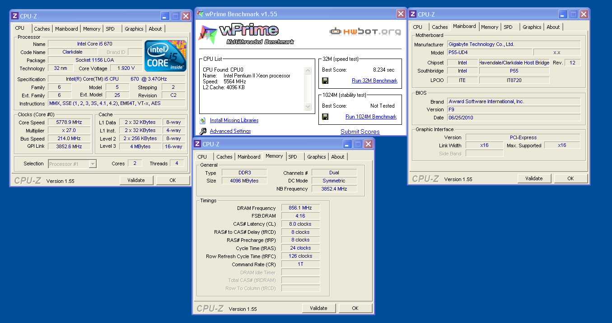The image size is (612, 323).
Task: Click the Advanced Settings magnifier icon
Action: coord(202,131)
